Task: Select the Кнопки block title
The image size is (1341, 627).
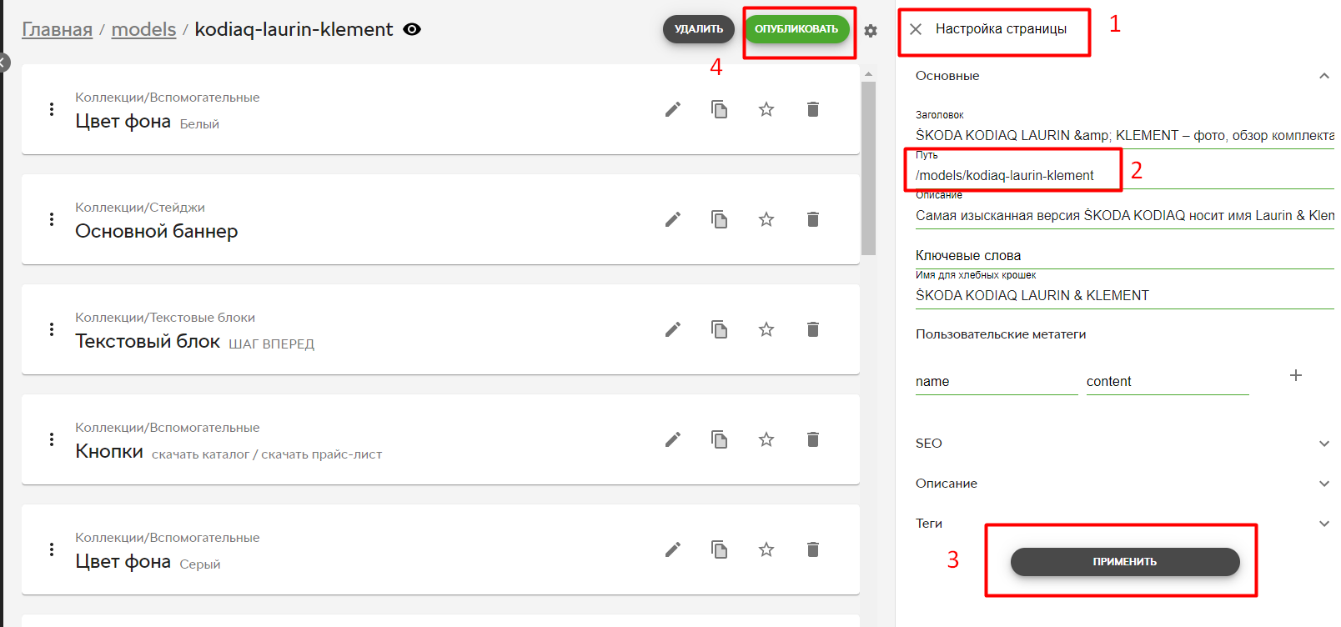Action: click(x=109, y=451)
